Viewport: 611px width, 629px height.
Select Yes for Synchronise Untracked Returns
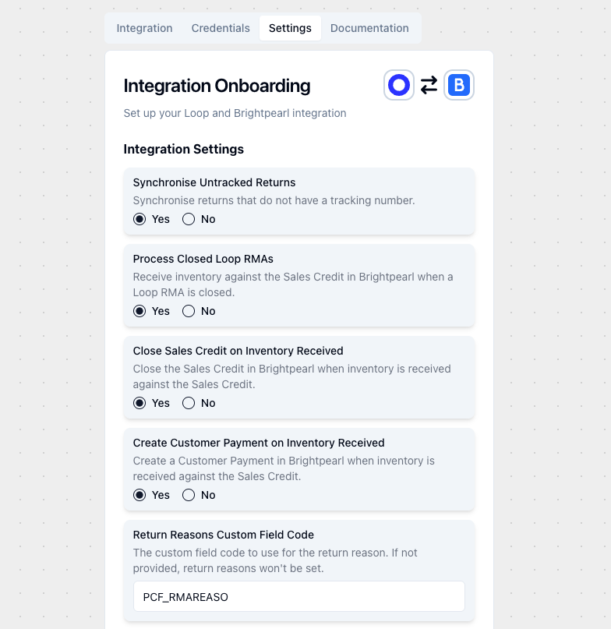coord(140,219)
